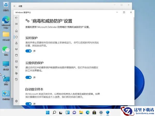The height and width of the screenshot is (116, 155).
Task: Turn off the 自动提交样本 toggle
Action: tap(28, 104)
